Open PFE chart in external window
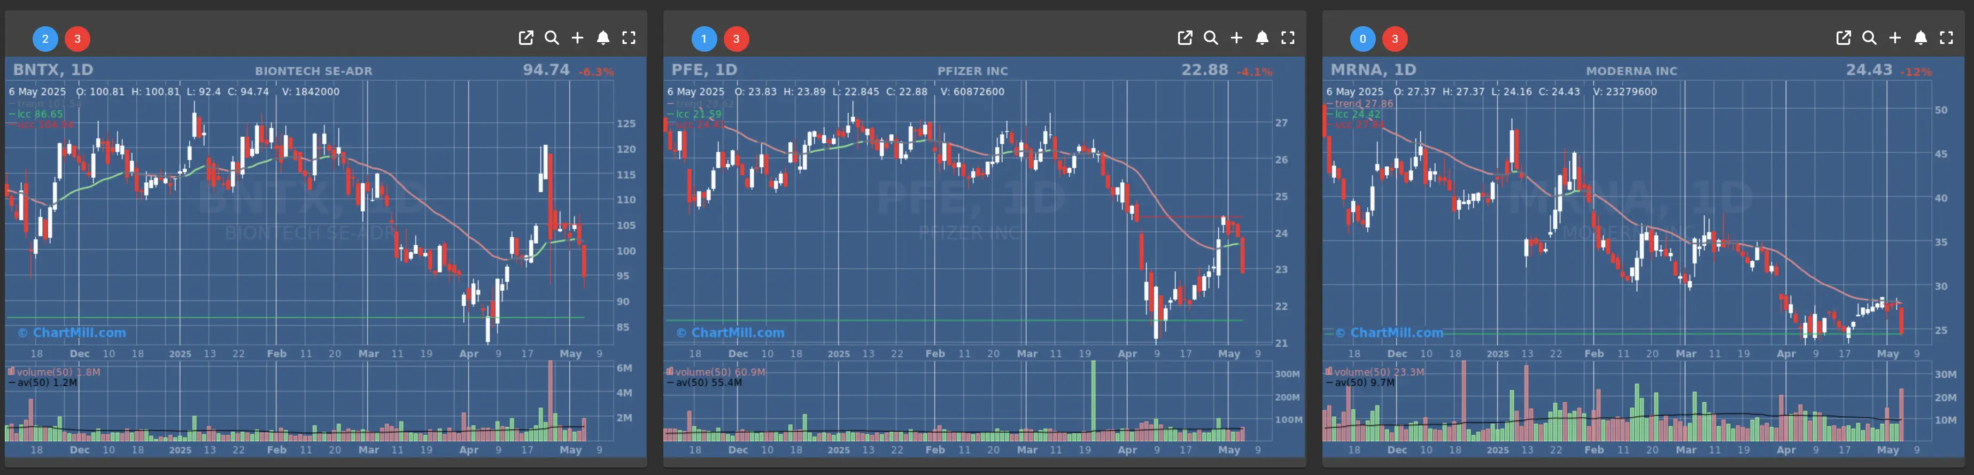The image size is (1974, 475). click(x=1185, y=37)
